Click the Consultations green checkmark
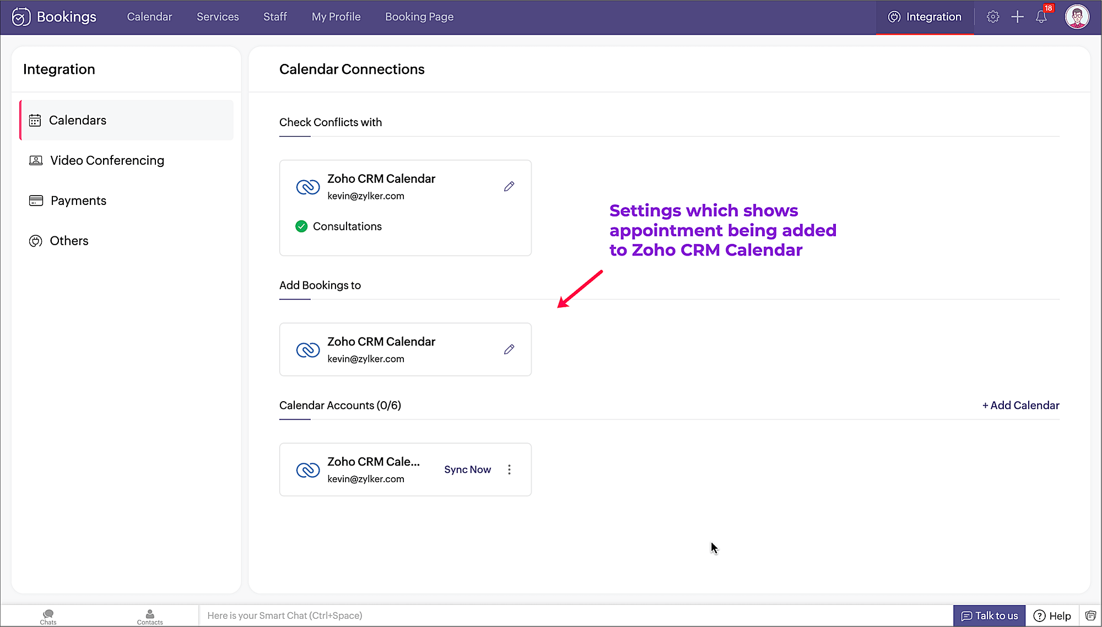1102x627 pixels. click(301, 226)
